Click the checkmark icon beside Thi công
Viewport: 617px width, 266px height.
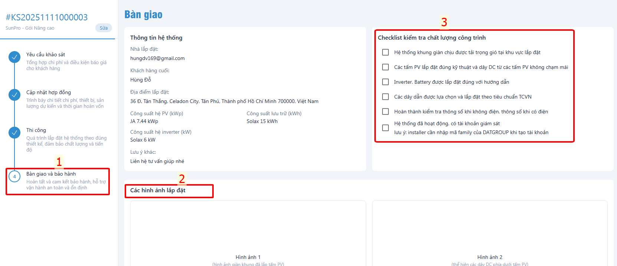[14, 133]
